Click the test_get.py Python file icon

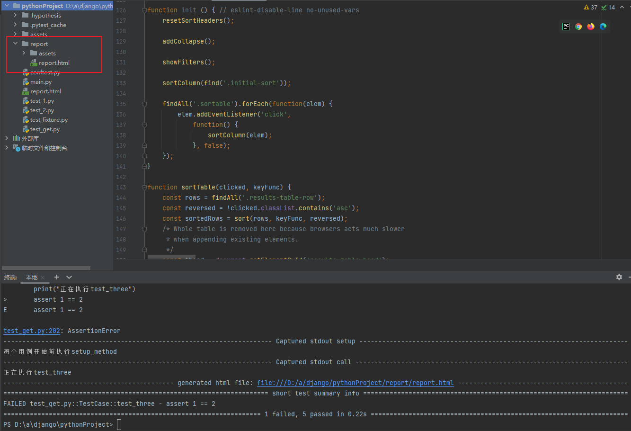tap(26, 129)
